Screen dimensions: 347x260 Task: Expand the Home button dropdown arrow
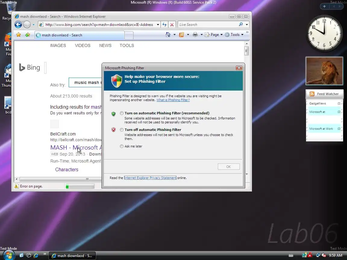pos(174,35)
